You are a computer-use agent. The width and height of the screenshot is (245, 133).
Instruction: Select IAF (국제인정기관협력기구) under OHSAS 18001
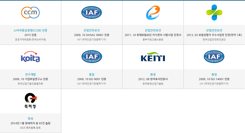[x=92, y=39]
